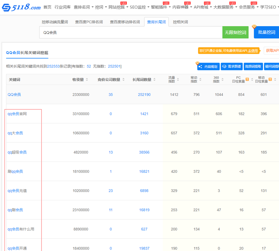Viewport: 279px width, 251px height.
Task: Open keyword qq超级会员
Action: point(17,152)
